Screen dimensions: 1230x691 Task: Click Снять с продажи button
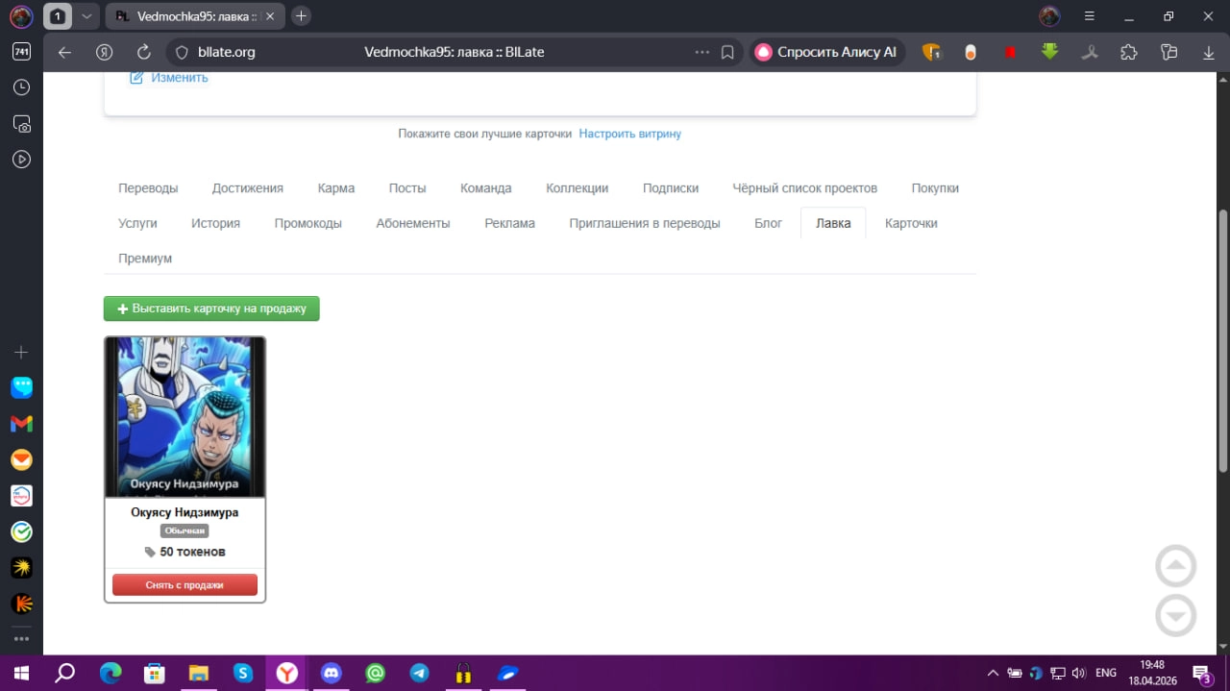[184, 584]
